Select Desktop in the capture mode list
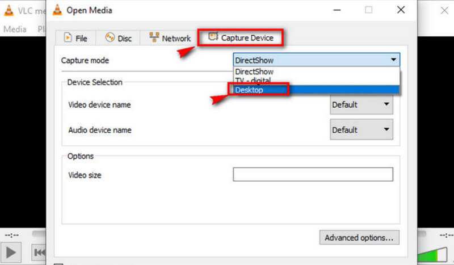Image resolution: width=454 pixels, height=265 pixels. tap(317, 90)
